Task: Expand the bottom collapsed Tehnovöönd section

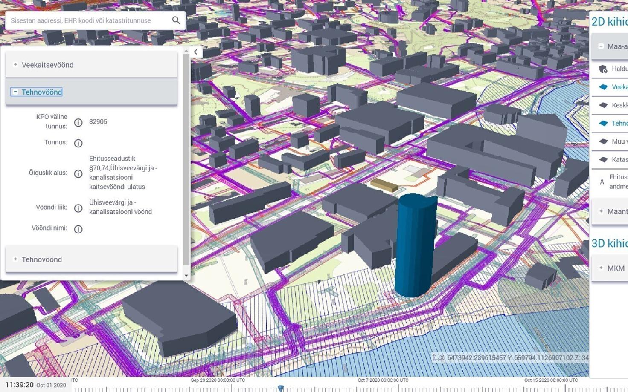Action: (15, 259)
